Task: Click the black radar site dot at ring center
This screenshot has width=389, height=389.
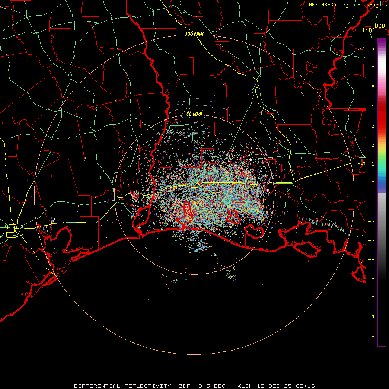Action: pyautogui.click(x=194, y=194)
